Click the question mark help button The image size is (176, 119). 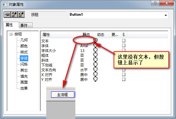click(155, 3)
